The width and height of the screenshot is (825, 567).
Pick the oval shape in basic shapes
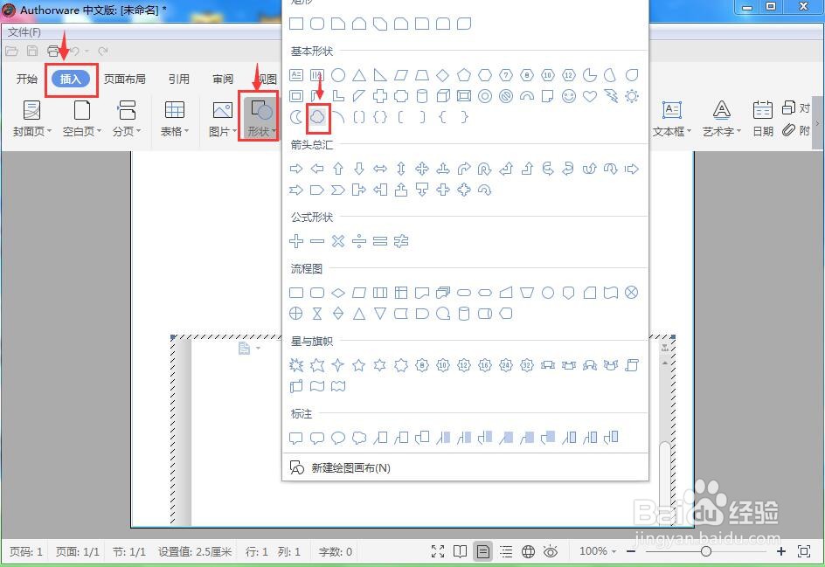[x=338, y=75]
